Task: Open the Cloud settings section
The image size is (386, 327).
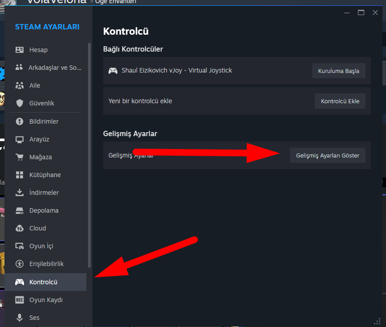Action: [45, 228]
